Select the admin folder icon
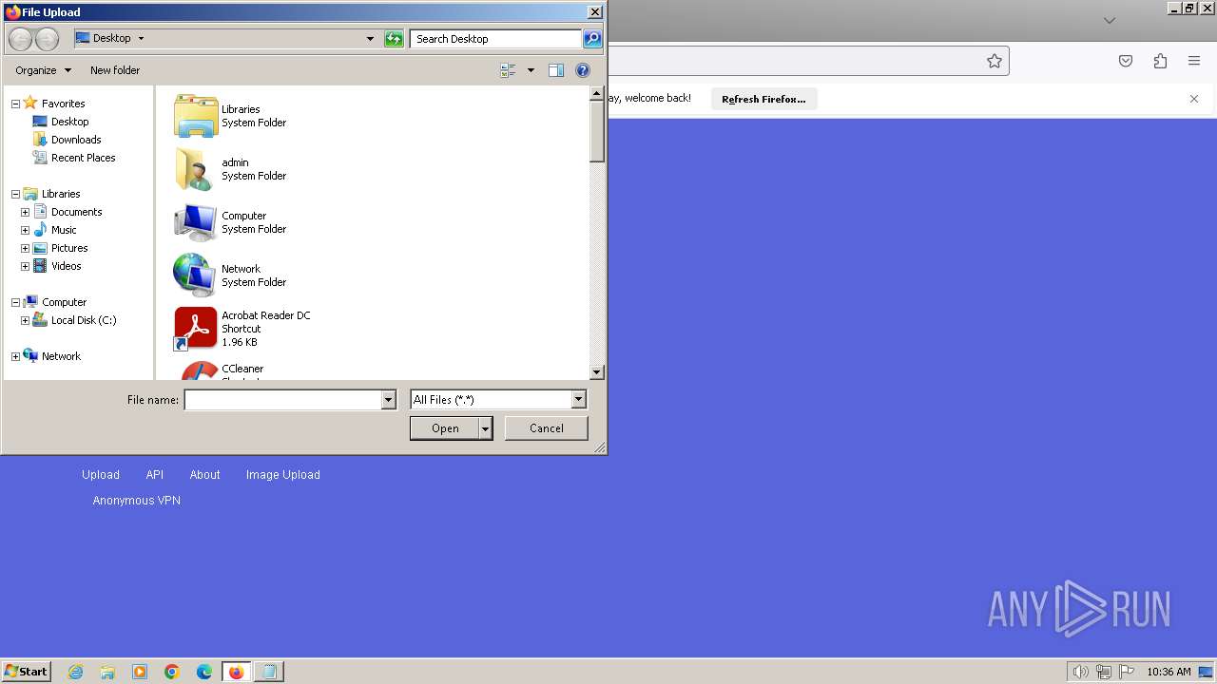 (196, 169)
